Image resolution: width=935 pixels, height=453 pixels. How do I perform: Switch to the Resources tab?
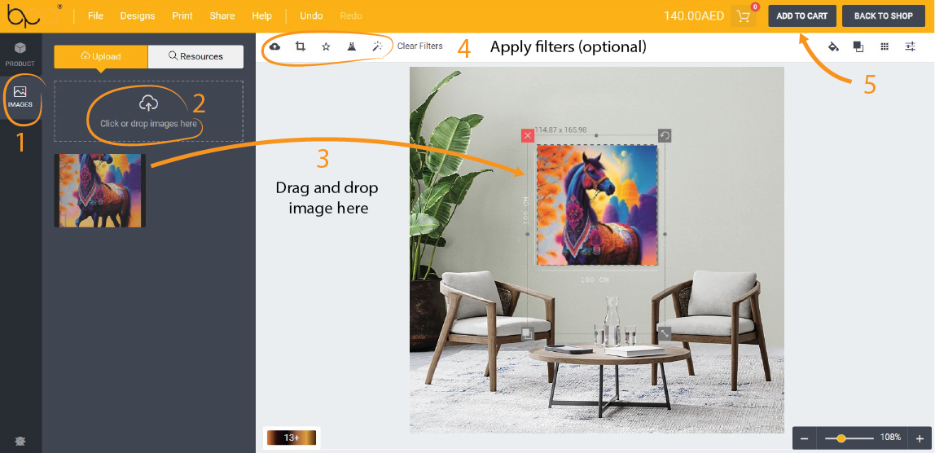pos(195,56)
